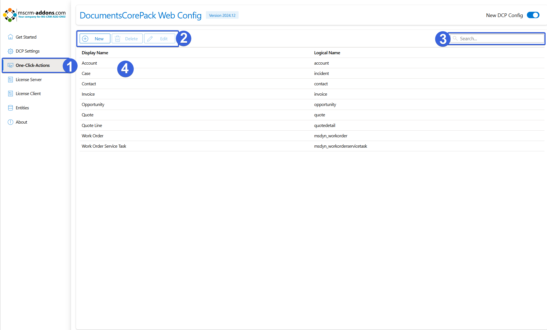Click the DCP Settings gear icon
The width and height of the screenshot is (547, 330).
[10, 51]
